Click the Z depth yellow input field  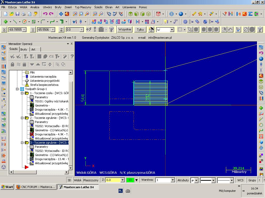113,180
